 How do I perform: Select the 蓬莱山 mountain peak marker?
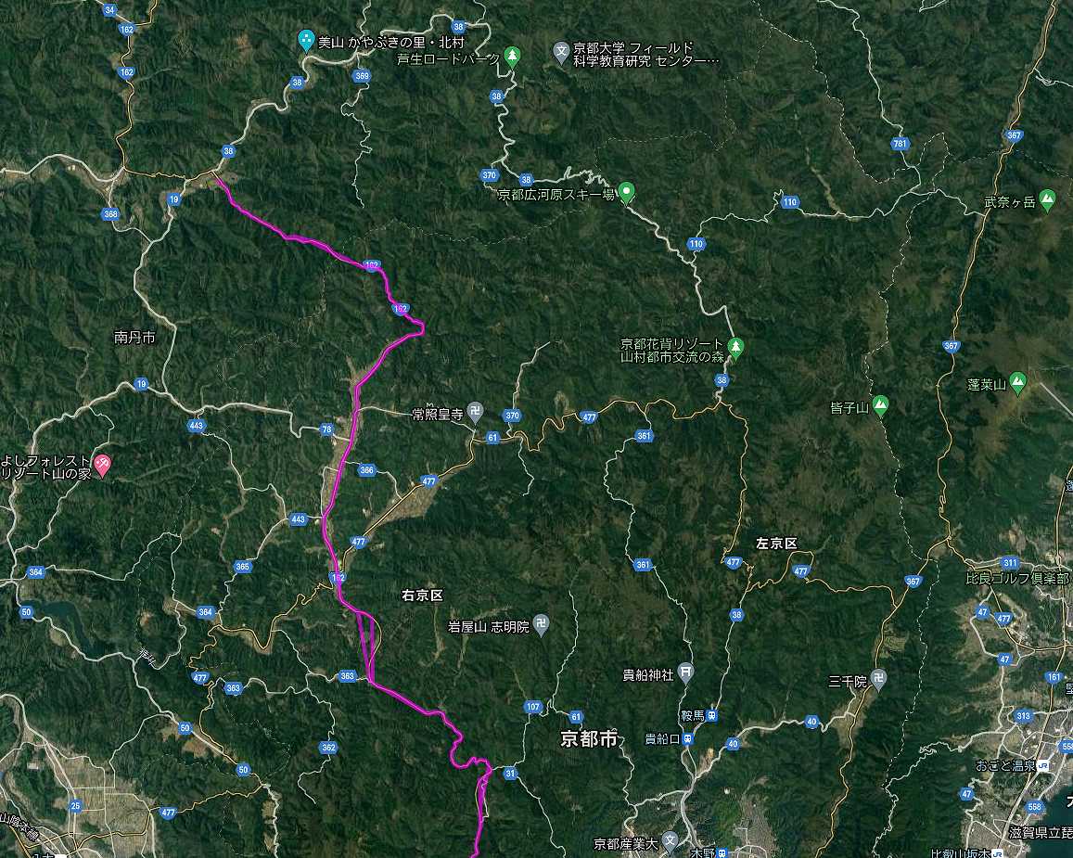click(1017, 383)
